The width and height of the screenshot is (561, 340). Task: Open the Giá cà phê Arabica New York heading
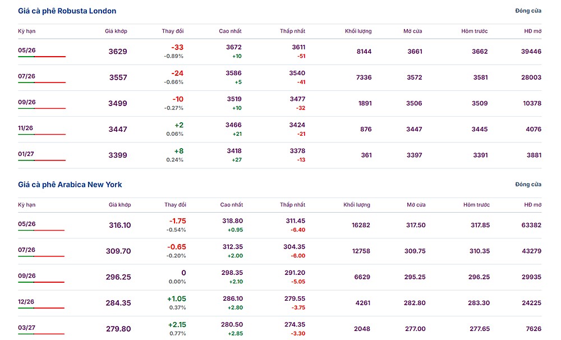point(70,185)
